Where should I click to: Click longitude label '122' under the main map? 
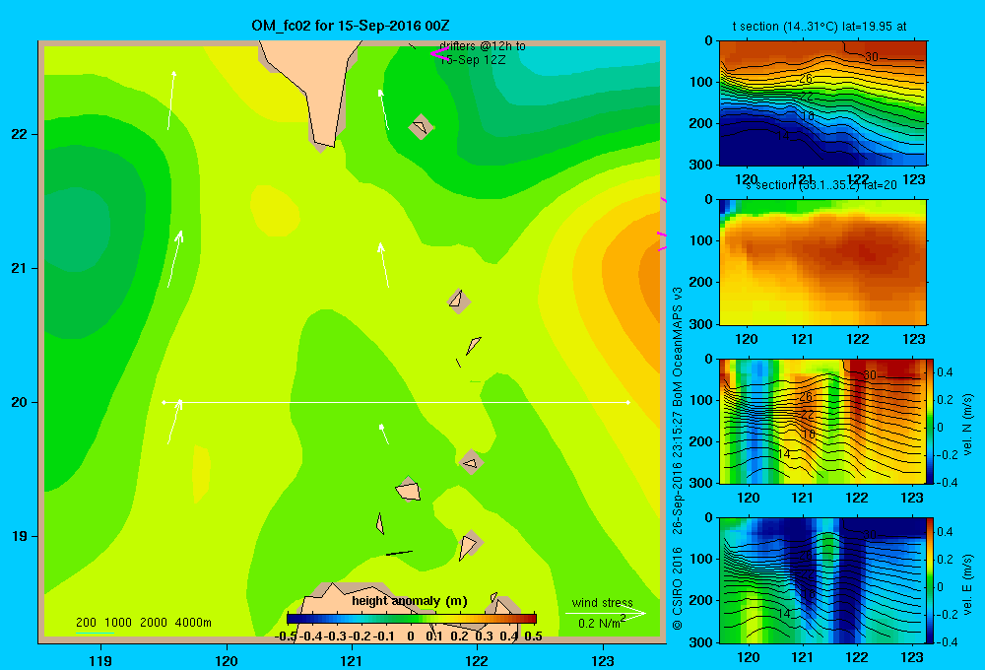(477, 660)
